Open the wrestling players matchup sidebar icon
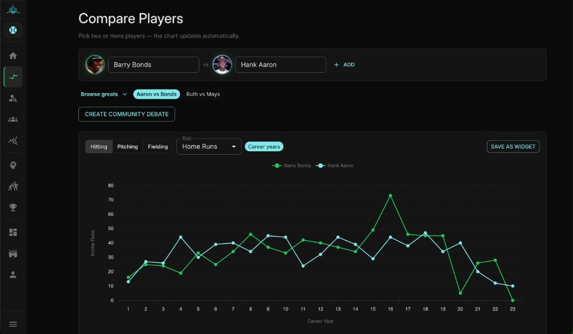Viewport: 573px width, 334px height. [x=13, y=186]
